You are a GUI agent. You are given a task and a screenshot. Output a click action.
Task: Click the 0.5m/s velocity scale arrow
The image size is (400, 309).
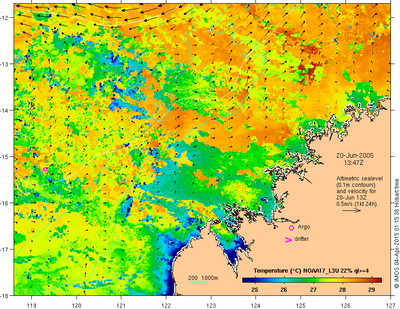click(x=351, y=210)
